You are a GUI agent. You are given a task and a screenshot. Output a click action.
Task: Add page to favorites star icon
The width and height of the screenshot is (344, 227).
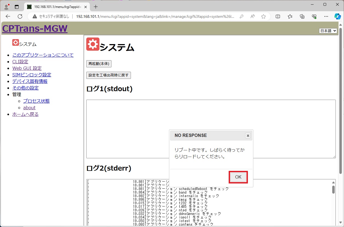pos(263,16)
